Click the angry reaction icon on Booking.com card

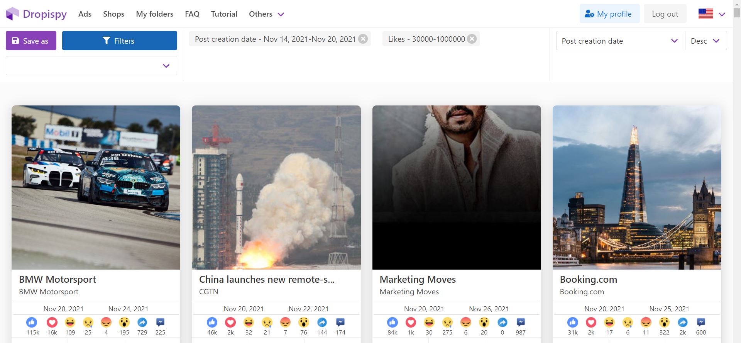(x=646, y=322)
